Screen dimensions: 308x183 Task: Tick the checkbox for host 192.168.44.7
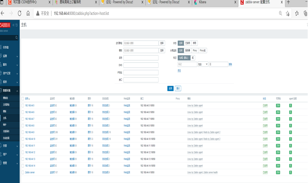pyautogui.click(x=23, y=119)
